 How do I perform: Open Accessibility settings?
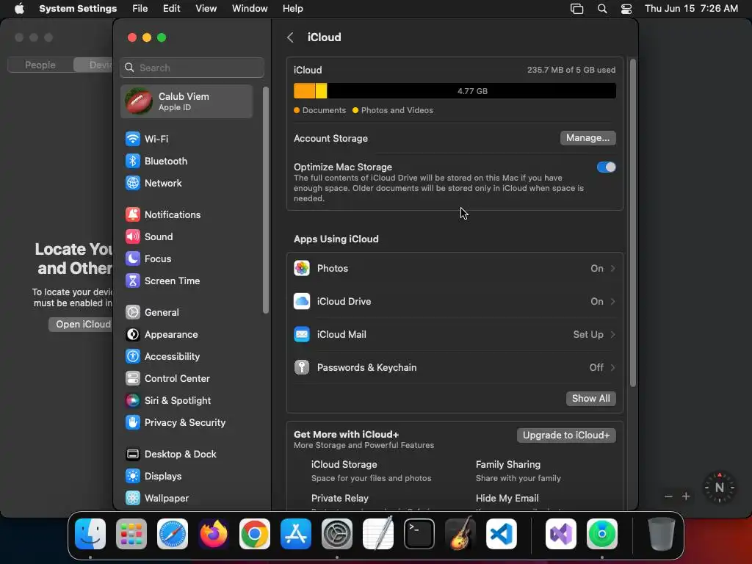click(187, 357)
